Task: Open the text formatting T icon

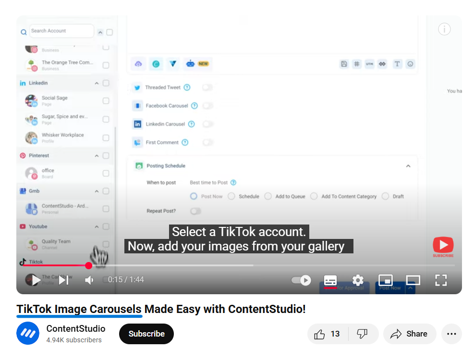Action: click(x=397, y=64)
